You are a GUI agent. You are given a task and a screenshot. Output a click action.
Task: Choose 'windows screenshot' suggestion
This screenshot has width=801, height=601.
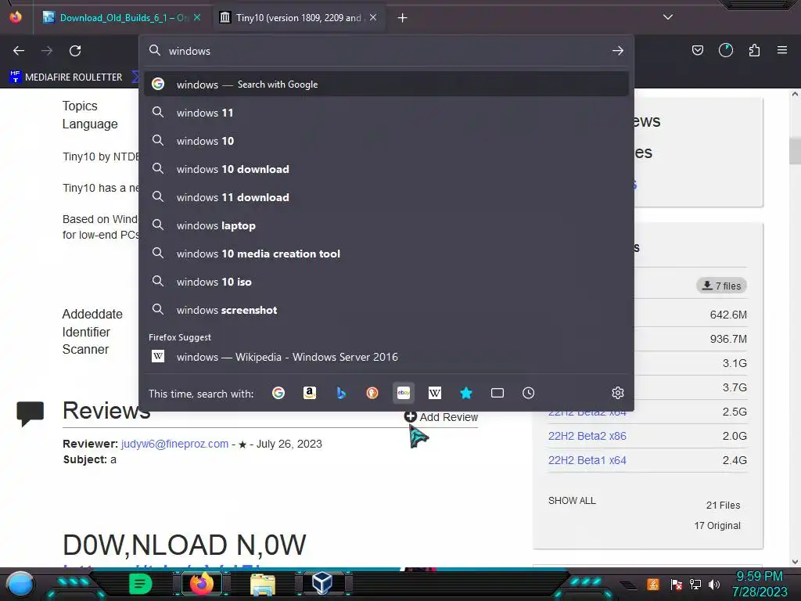(x=386, y=310)
